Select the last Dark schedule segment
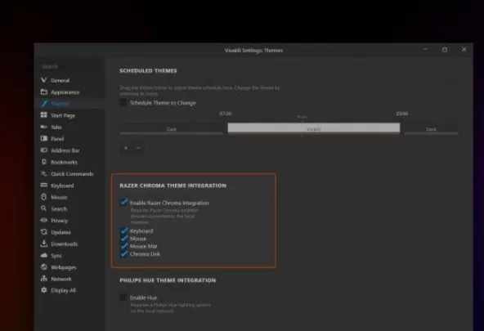The height and width of the screenshot is (331, 484). click(x=431, y=128)
